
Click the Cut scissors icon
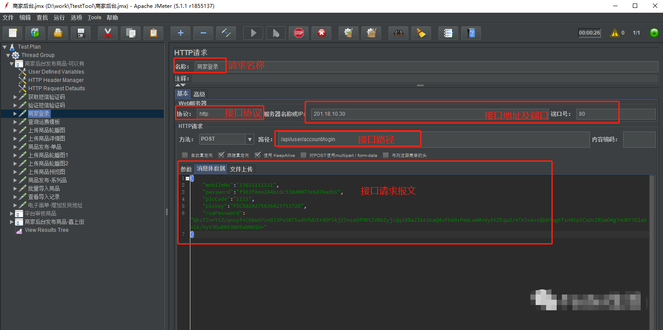108,33
